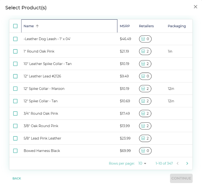Viewport: 202px width, 195px height.
Task: Go to next page of products
Action: tap(187, 163)
